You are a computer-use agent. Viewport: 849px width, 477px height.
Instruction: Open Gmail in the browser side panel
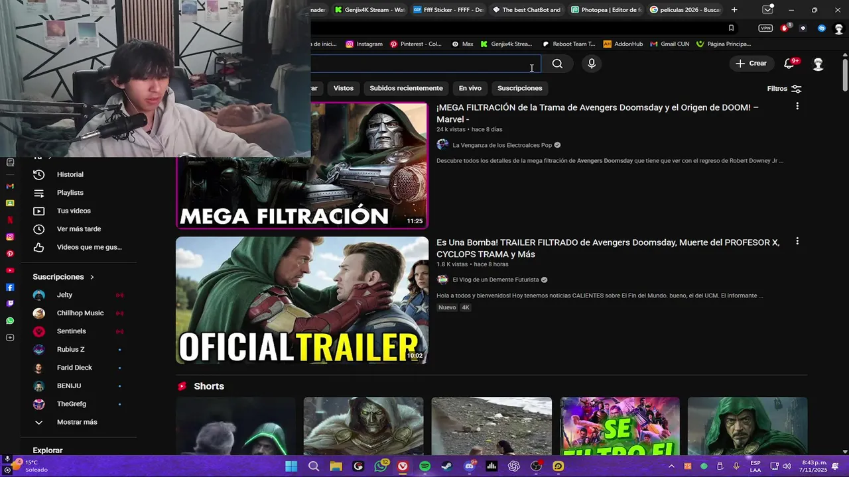coord(10,186)
